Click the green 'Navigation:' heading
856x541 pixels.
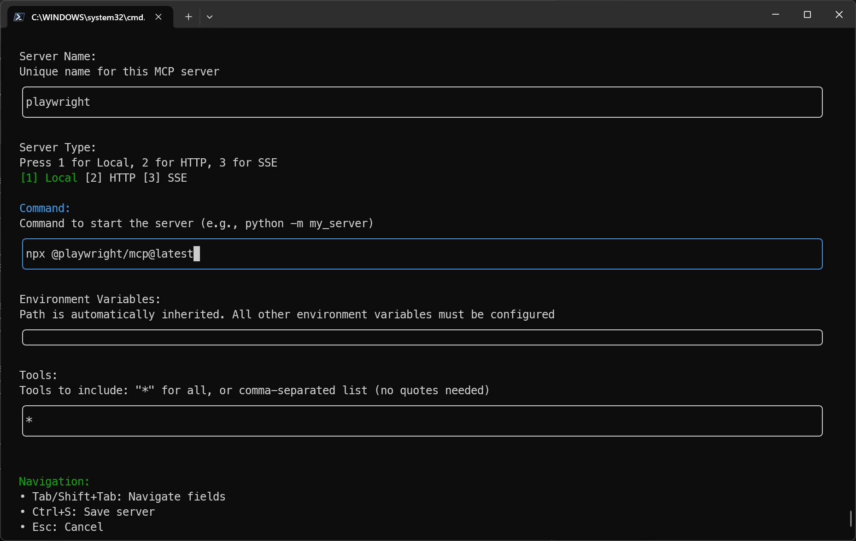pyautogui.click(x=54, y=482)
